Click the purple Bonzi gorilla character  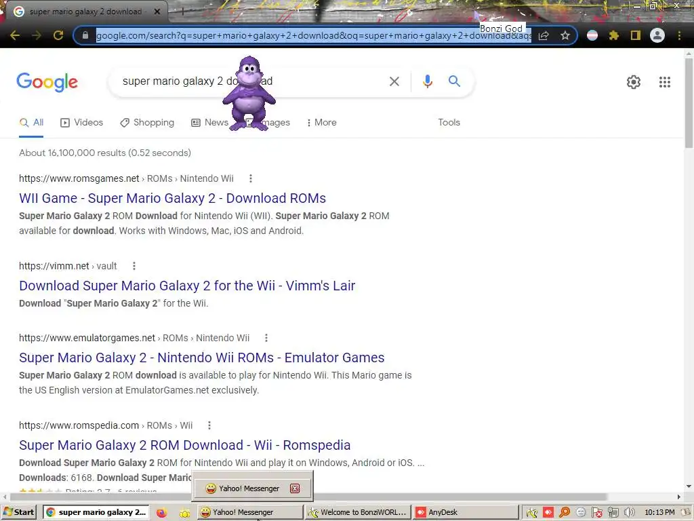[x=249, y=94]
